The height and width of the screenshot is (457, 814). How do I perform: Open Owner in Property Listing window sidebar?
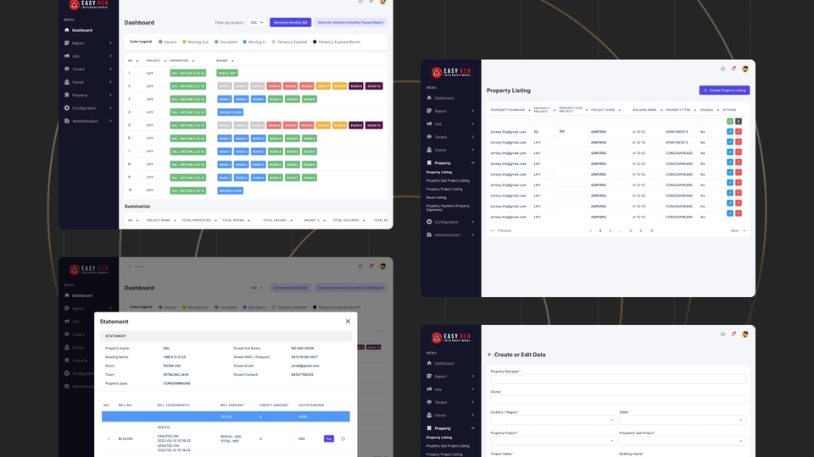440,150
